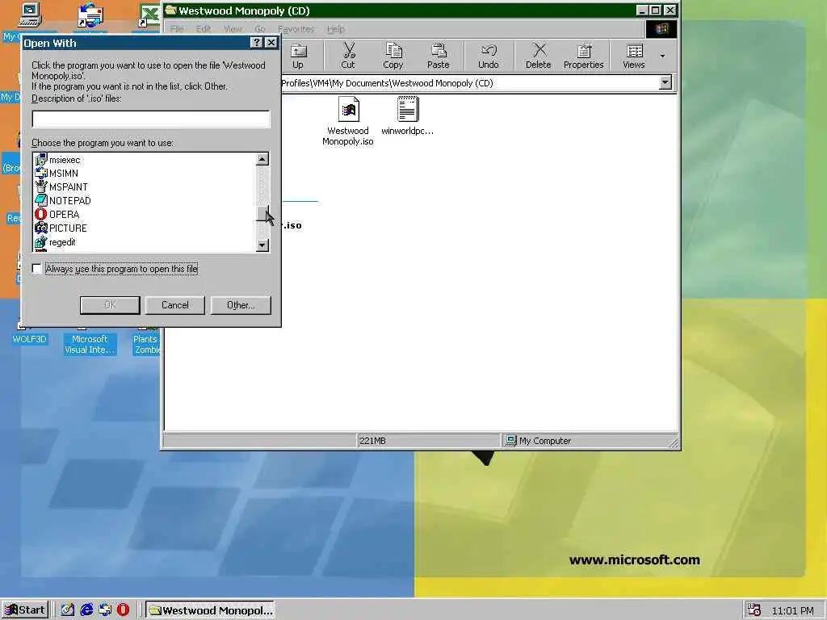Click the Start button
The width and height of the screenshot is (827, 620).
tap(25, 610)
